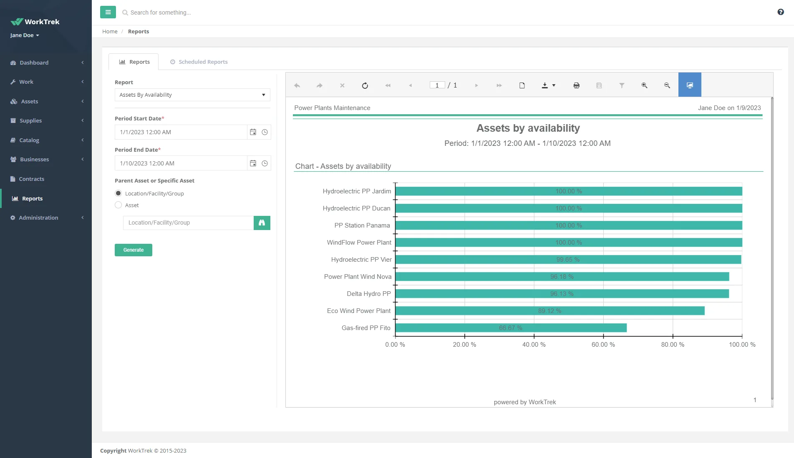This screenshot has width=794, height=458.
Task: Click the binoculars search location button
Action: pos(262,223)
